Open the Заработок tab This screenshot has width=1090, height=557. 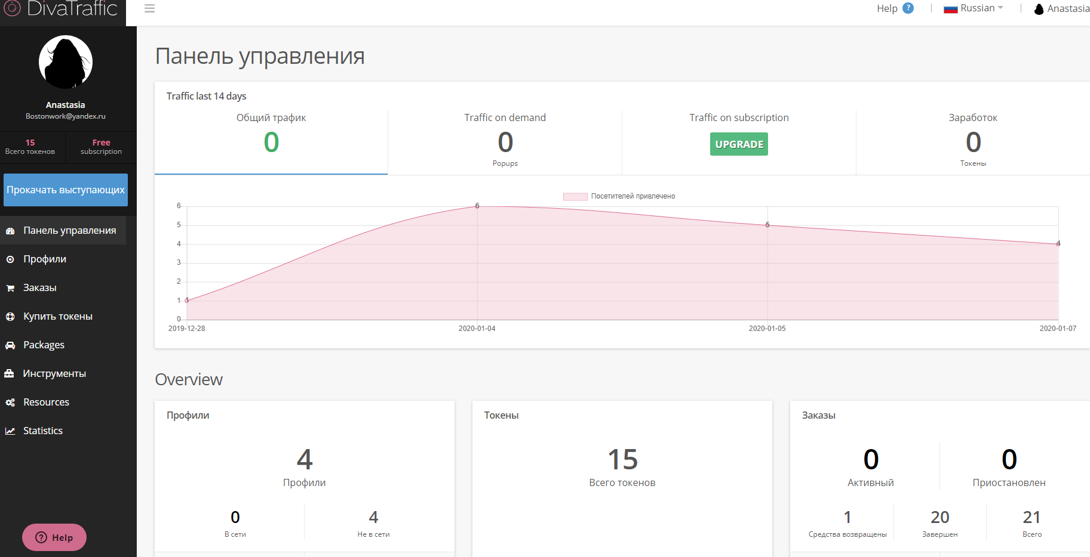click(972, 141)
